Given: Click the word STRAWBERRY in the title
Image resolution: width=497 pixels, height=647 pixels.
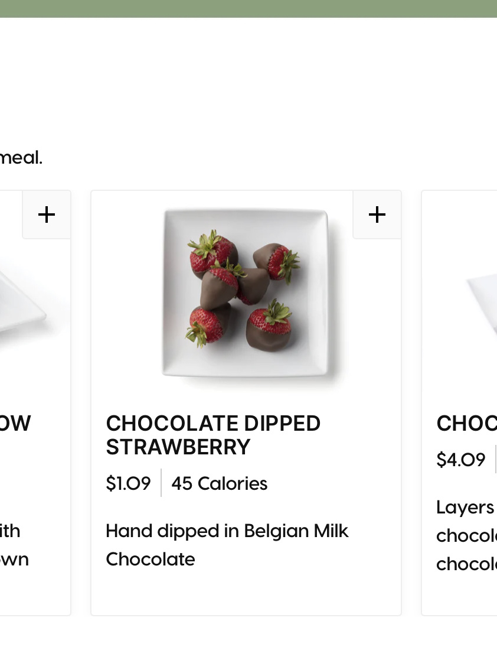Looking at the screenshot, I should tap(178, 447).
